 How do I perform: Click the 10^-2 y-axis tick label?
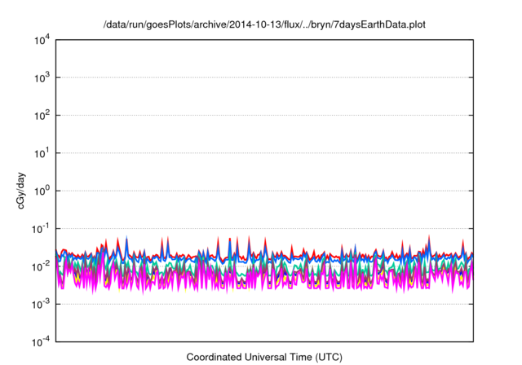coord(41,267)
